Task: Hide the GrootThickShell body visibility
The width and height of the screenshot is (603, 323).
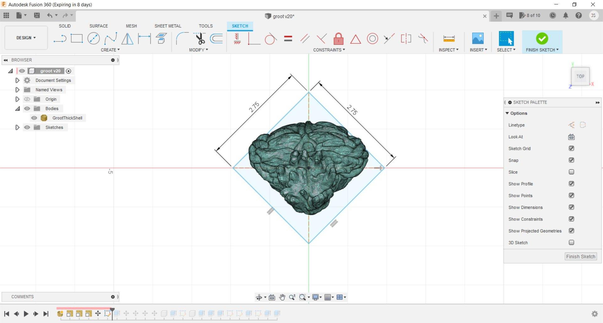Action: click(34, 118)
